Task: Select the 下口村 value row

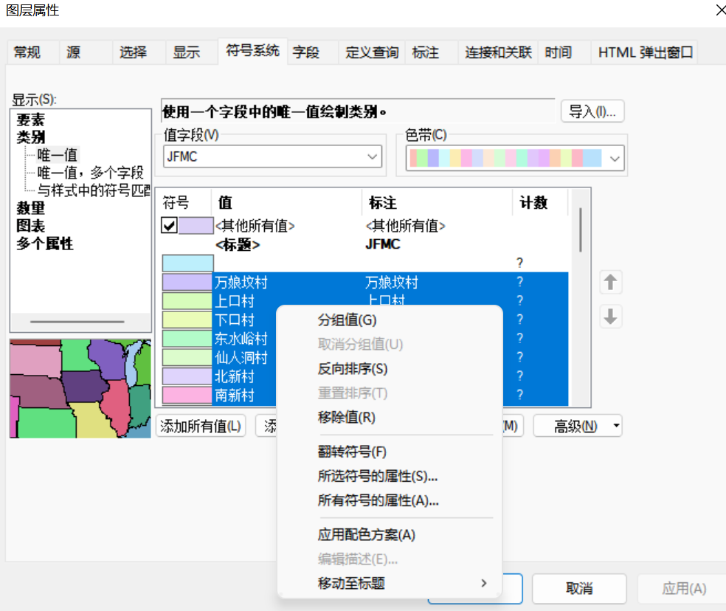Action: 235,320
